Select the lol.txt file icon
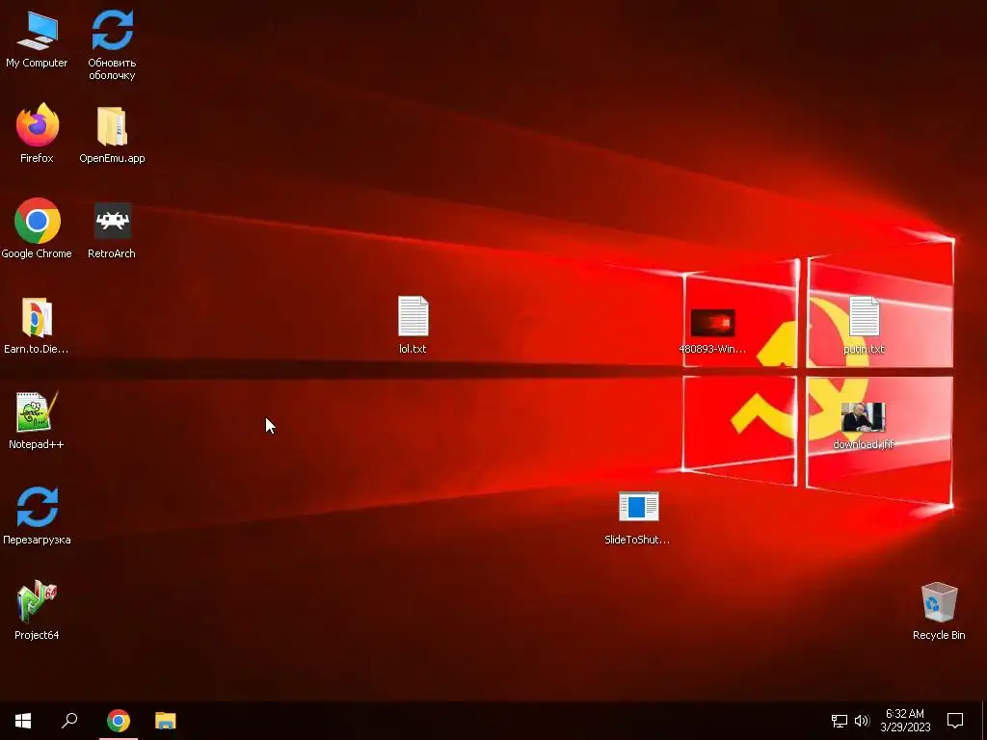Image resolution: width=987 pixels, height=740 pixels. pos(413,316)
